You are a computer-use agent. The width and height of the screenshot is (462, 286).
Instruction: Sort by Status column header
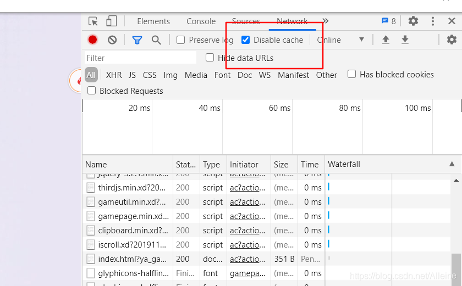pyautogui.click(x=186, y=164)
